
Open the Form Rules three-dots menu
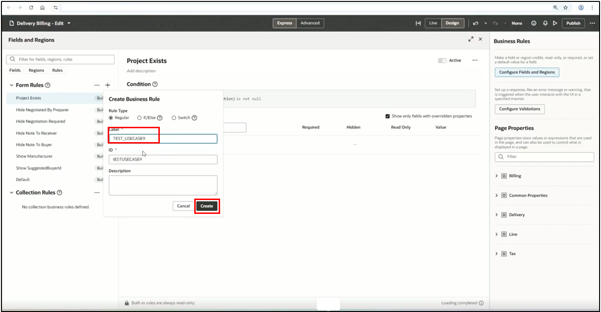coord(97,85)
